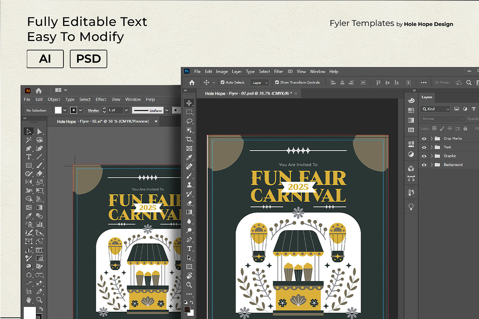Screen dimensions: 479x319
Task: Select the Illustrator Pen tool
Action: click(x=29, y=148)
